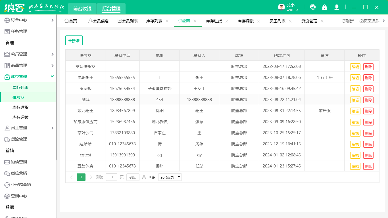Select 任务管理 in the sidebar
Viewport: 388px width, 218px height.
(x=21, y=31)
